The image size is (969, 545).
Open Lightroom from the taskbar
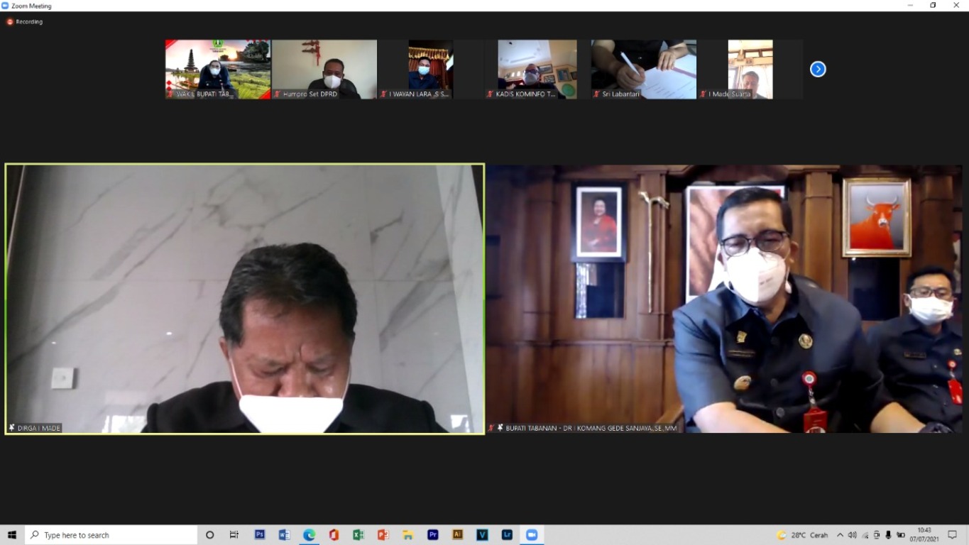(507, 535)
